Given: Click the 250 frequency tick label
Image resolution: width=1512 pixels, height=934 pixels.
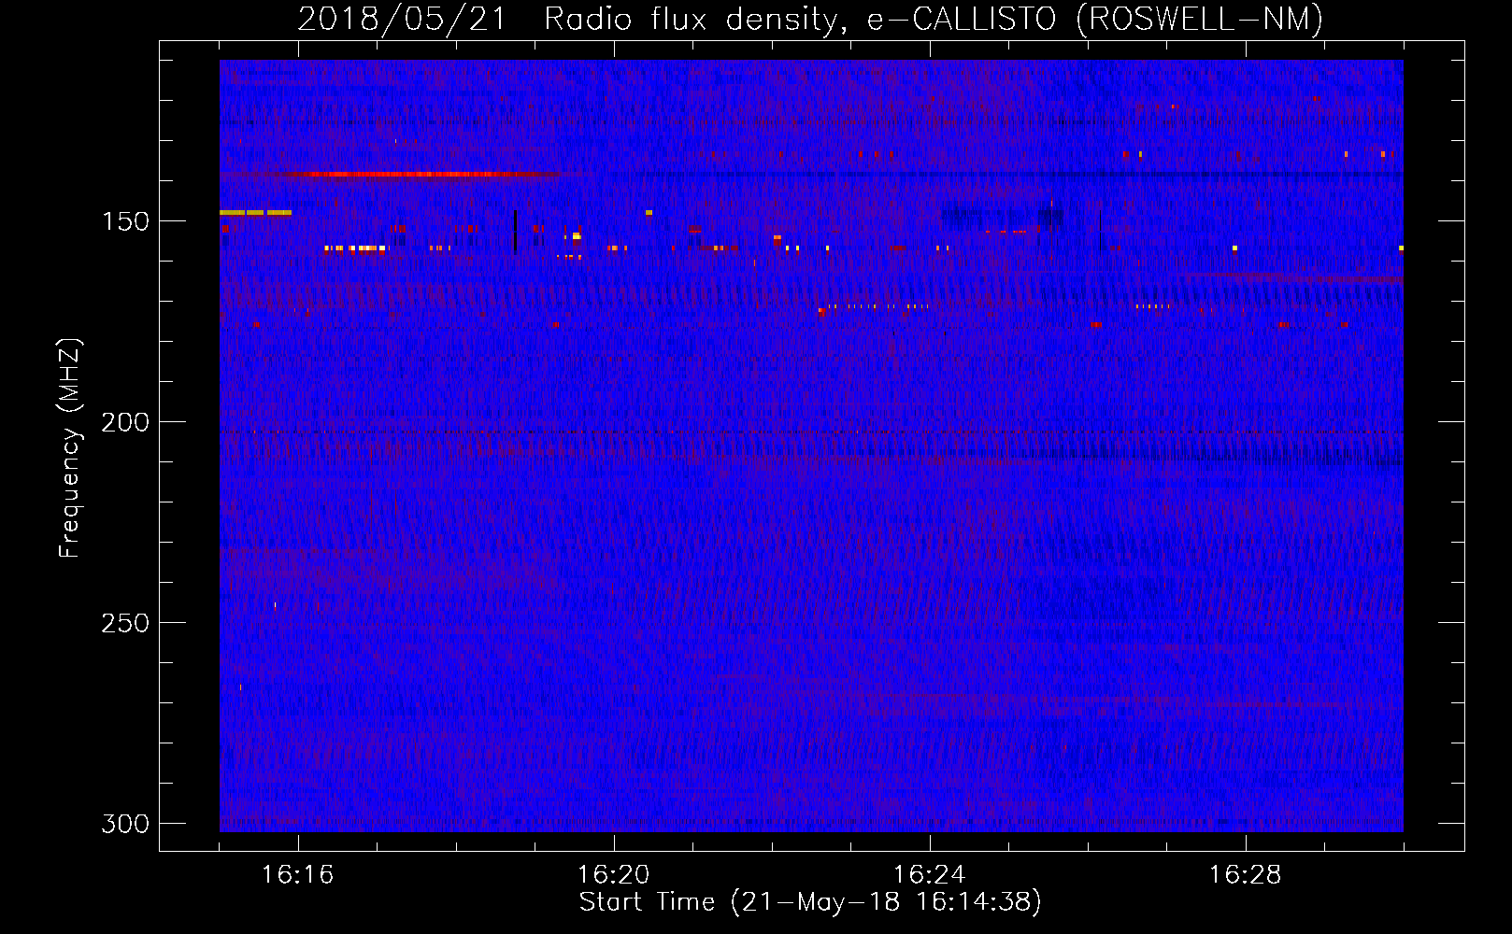Looking at the screenshot, I should (125, 623).
